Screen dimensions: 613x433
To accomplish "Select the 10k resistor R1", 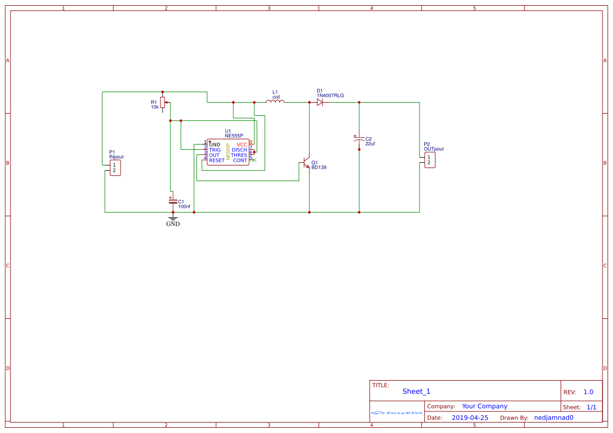I will coord(163,102).
